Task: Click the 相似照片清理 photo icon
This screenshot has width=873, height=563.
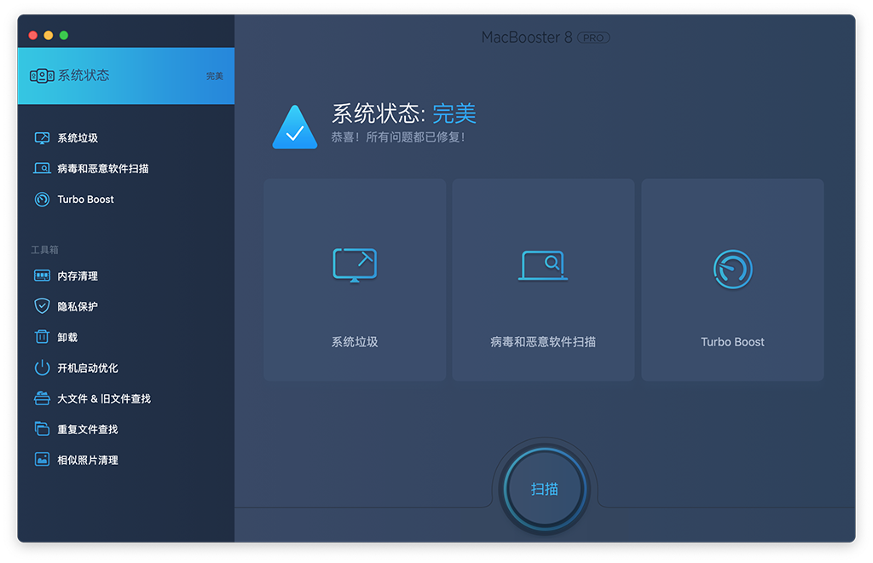Action: (x=42, y=460)
